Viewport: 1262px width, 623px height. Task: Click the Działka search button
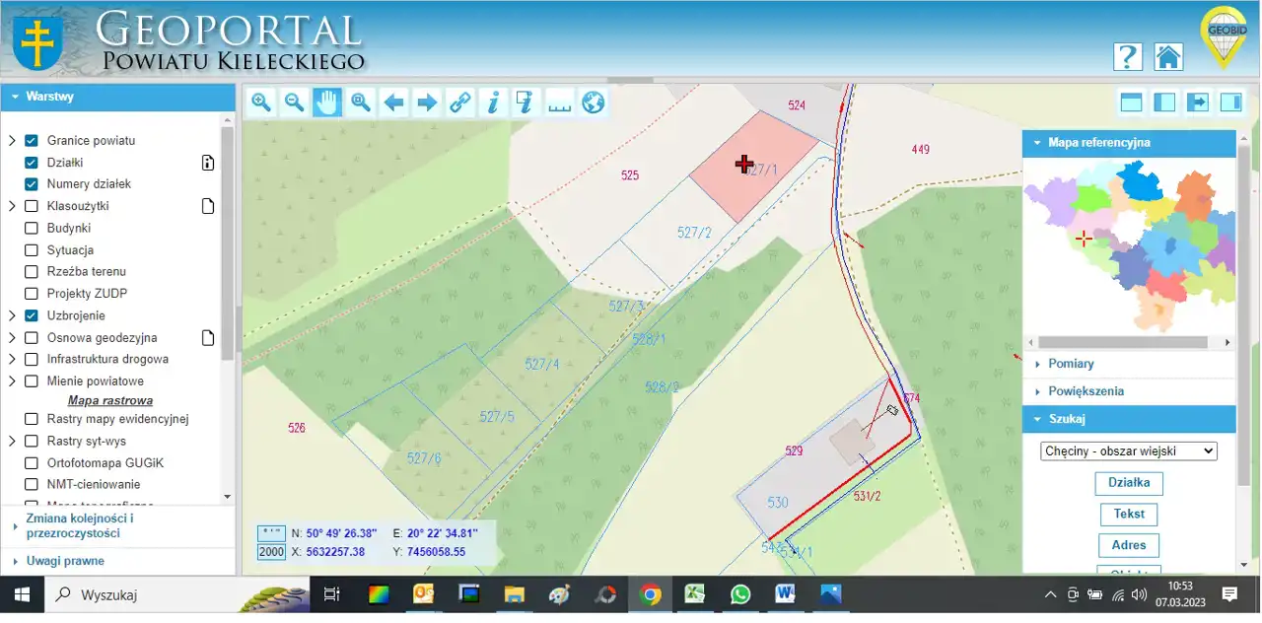[1129, 483]
